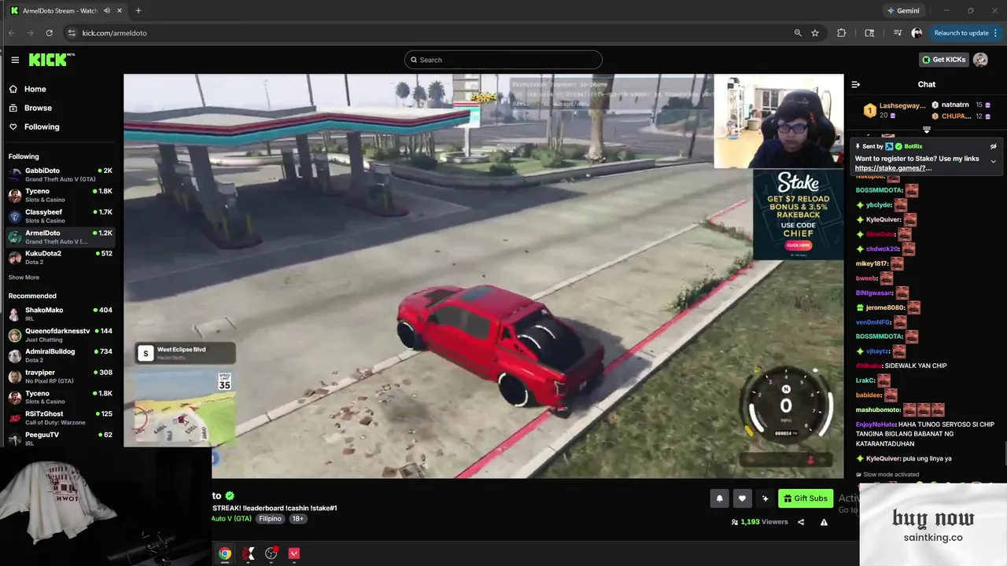Click the Chrome taskbar icon

pyautogui.click(x=225, y=553)
